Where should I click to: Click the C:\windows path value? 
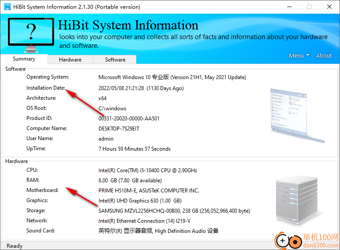[112, 109]
